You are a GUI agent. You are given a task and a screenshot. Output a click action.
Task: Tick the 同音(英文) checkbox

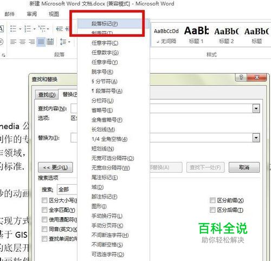[x=44, y=229]
